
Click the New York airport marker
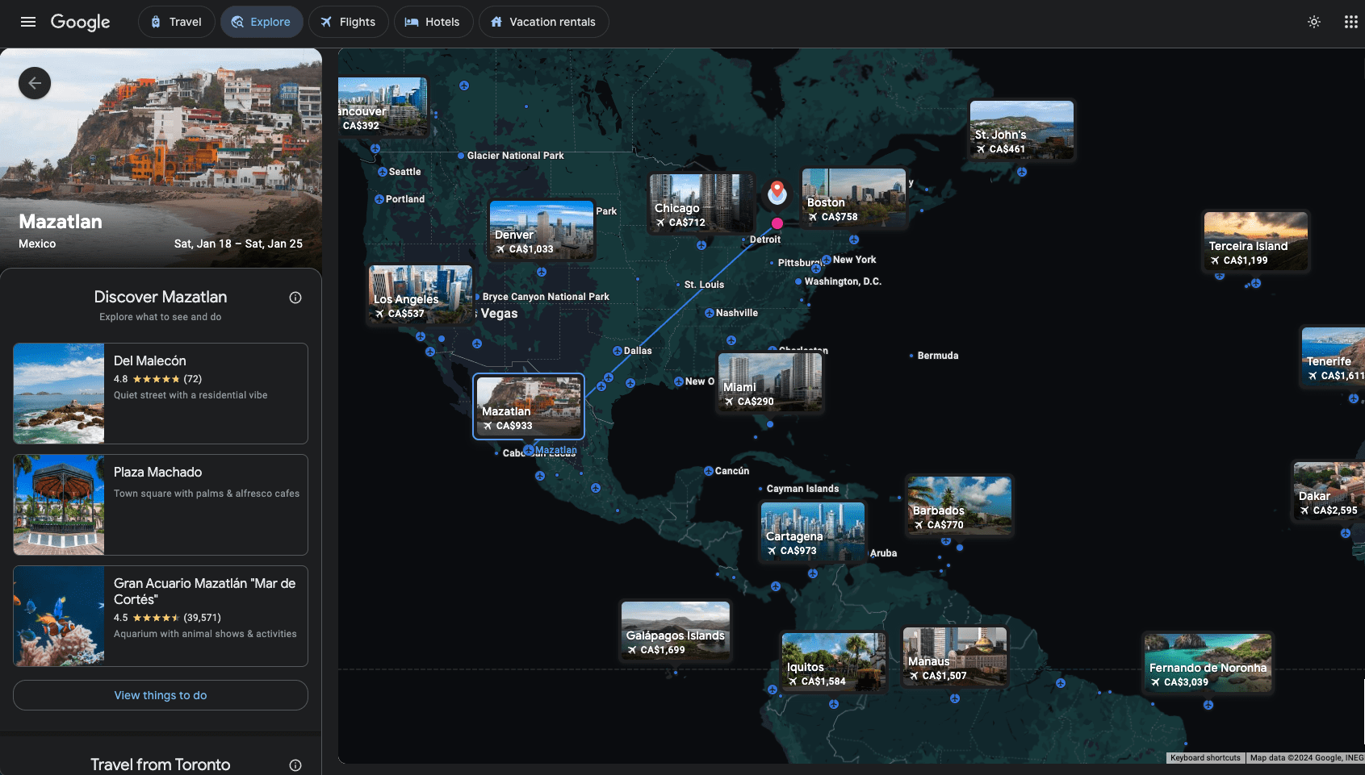click(x=827, y=260)
